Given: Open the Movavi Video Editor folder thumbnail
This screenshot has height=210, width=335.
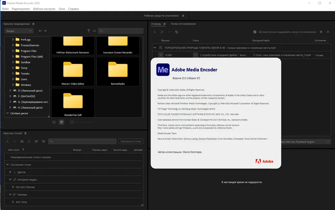Looking at the screenshot, I should [x=73, y=72].
